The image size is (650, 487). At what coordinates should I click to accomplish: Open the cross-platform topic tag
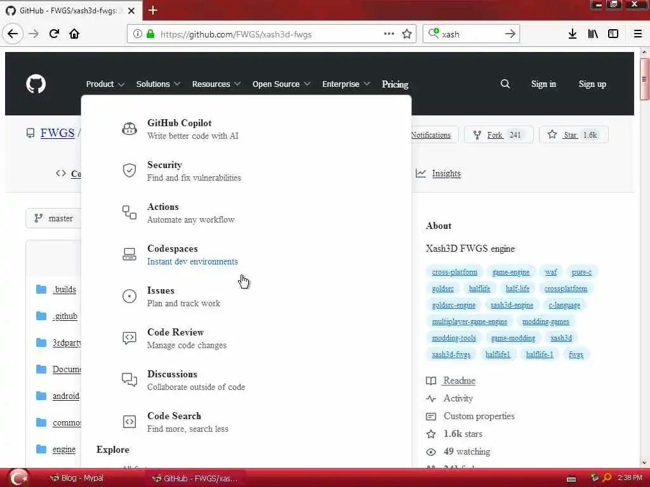[x=454, y=272]
